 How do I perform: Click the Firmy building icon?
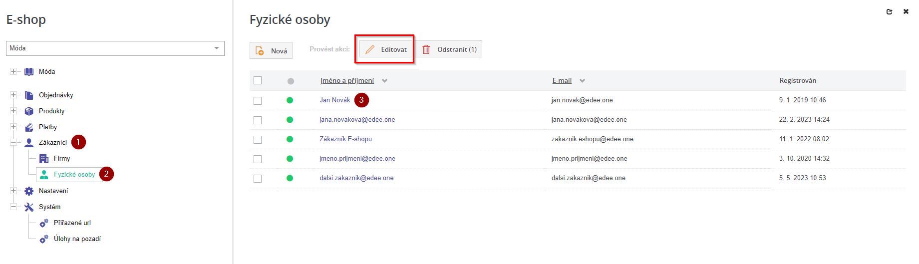(x=44, y=159)
